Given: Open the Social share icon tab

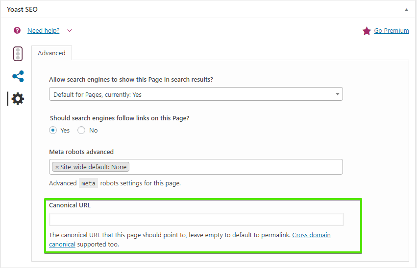Looking at the screenshot, I should click(x=18, y=76).
